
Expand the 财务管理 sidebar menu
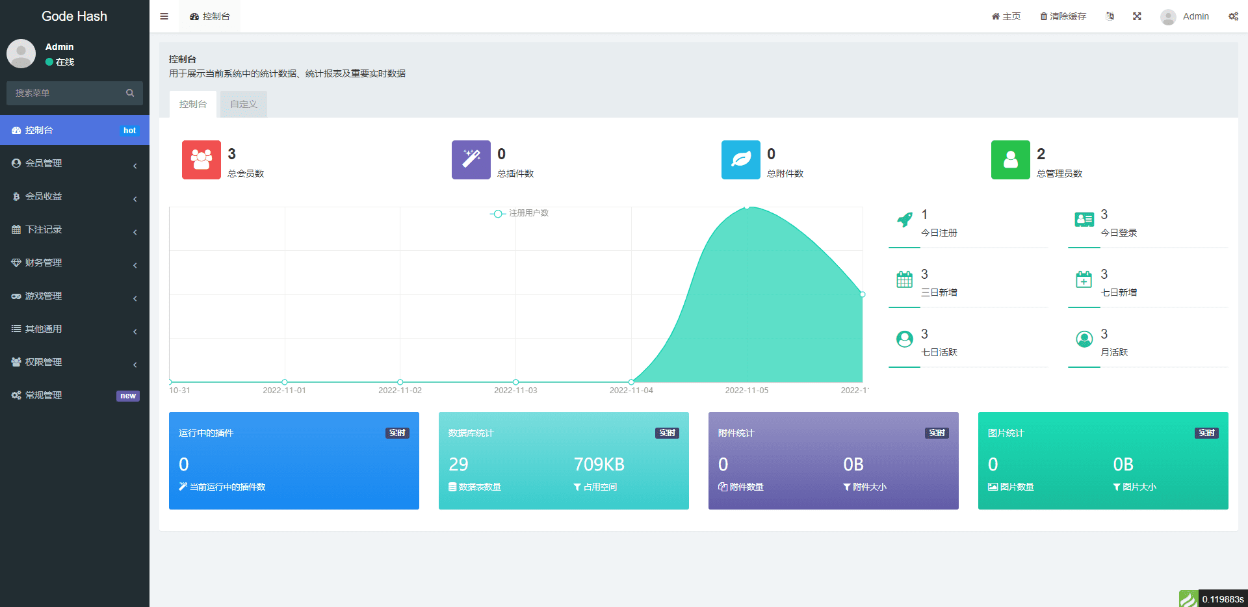click(x=74, y=263)
